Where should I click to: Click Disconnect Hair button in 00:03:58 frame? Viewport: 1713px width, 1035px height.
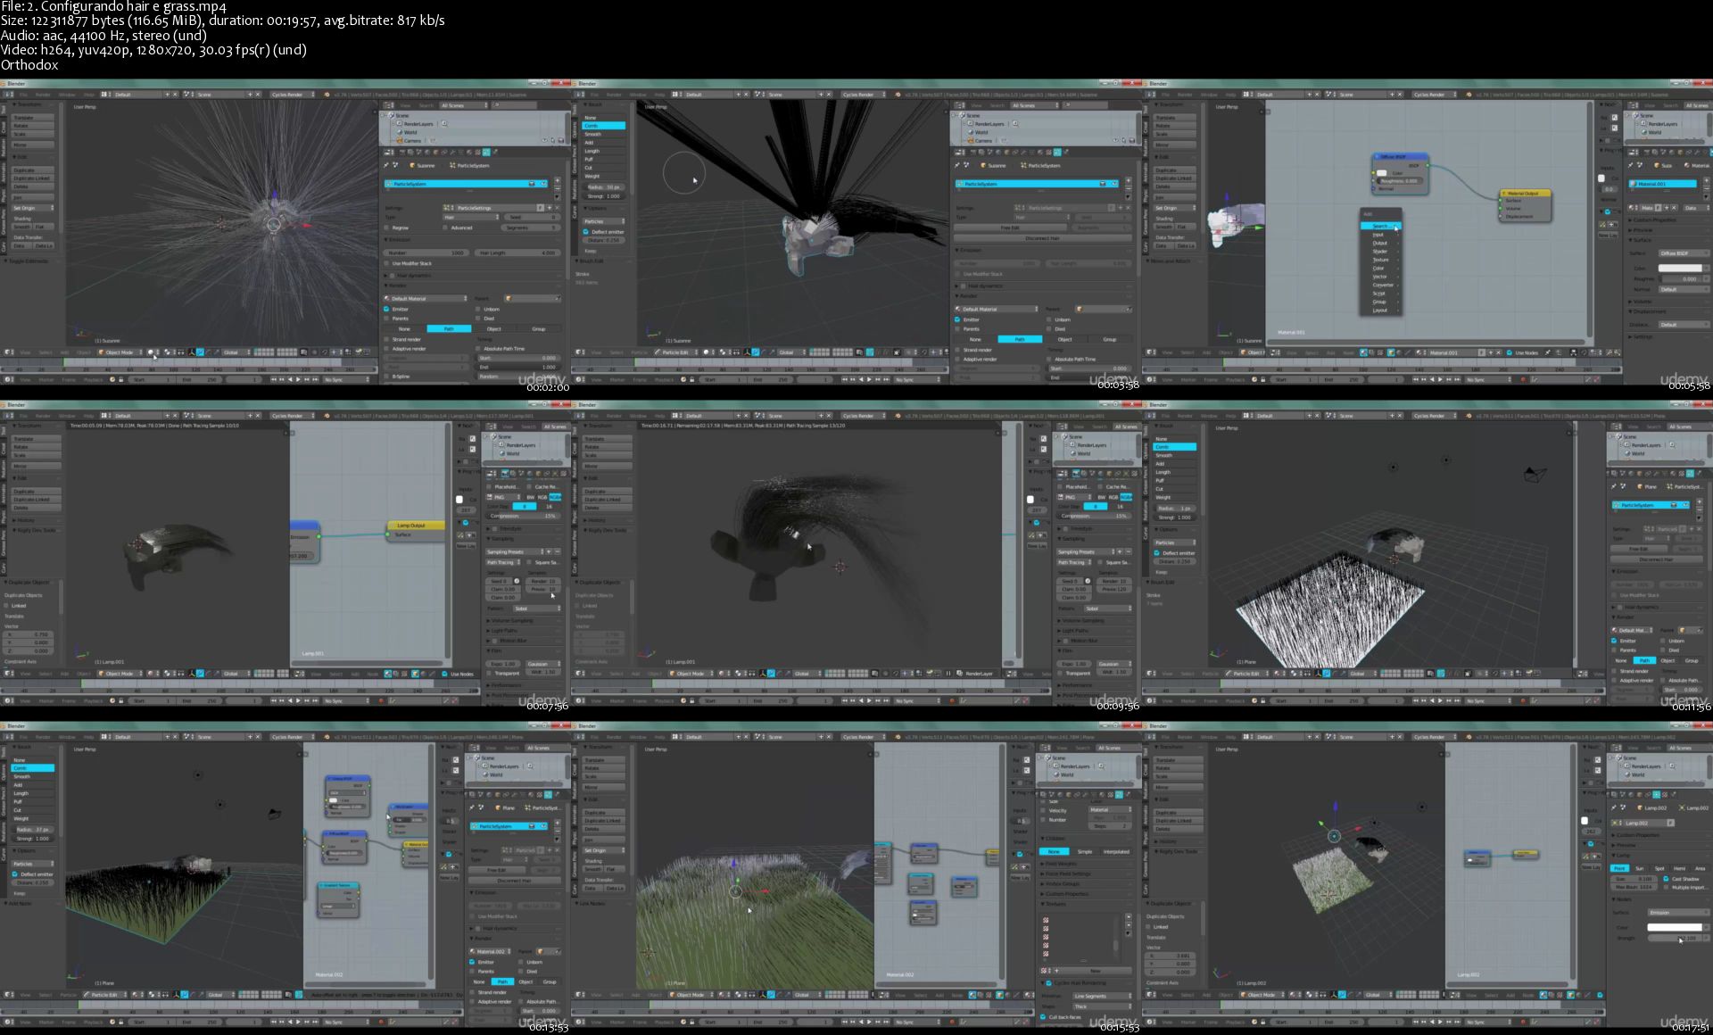pos(1042,238)
